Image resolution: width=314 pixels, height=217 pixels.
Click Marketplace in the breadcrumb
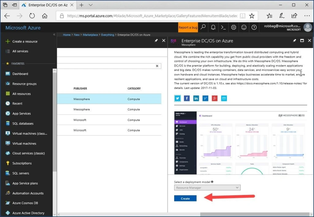(91, 35)
